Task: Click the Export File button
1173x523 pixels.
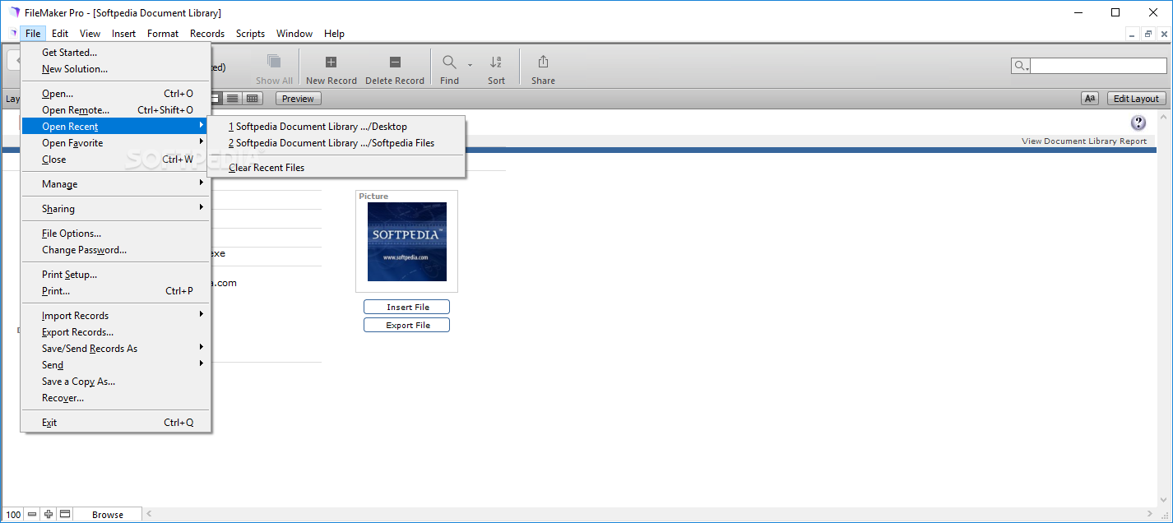Action: point(408,325)
